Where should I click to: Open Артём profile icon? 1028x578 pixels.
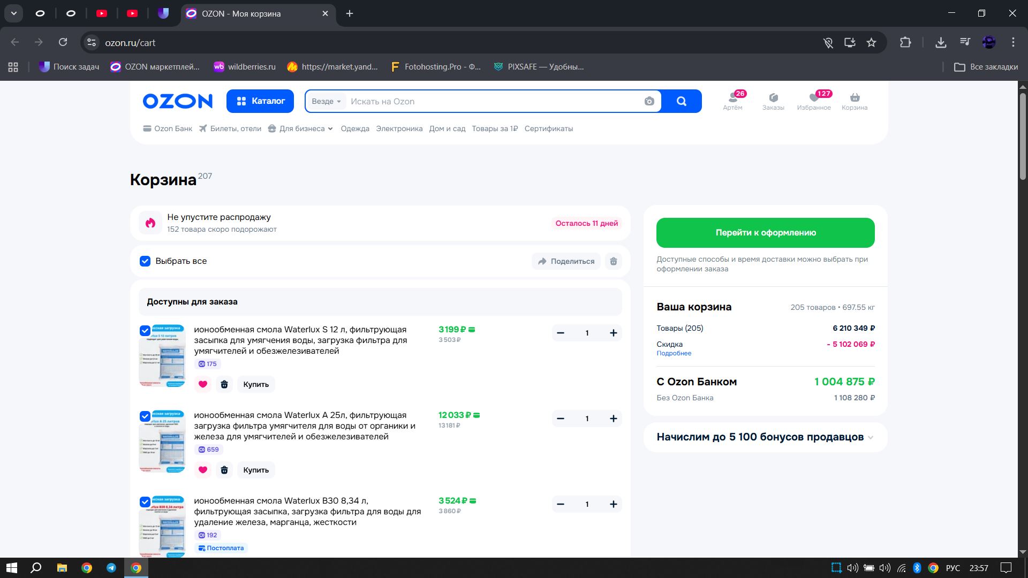[x=732, y=98]
